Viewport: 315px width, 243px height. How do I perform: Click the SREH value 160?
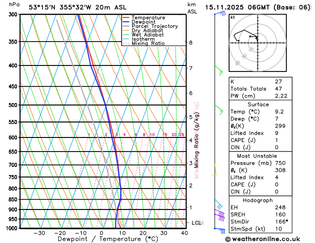[x=280, y=214]
